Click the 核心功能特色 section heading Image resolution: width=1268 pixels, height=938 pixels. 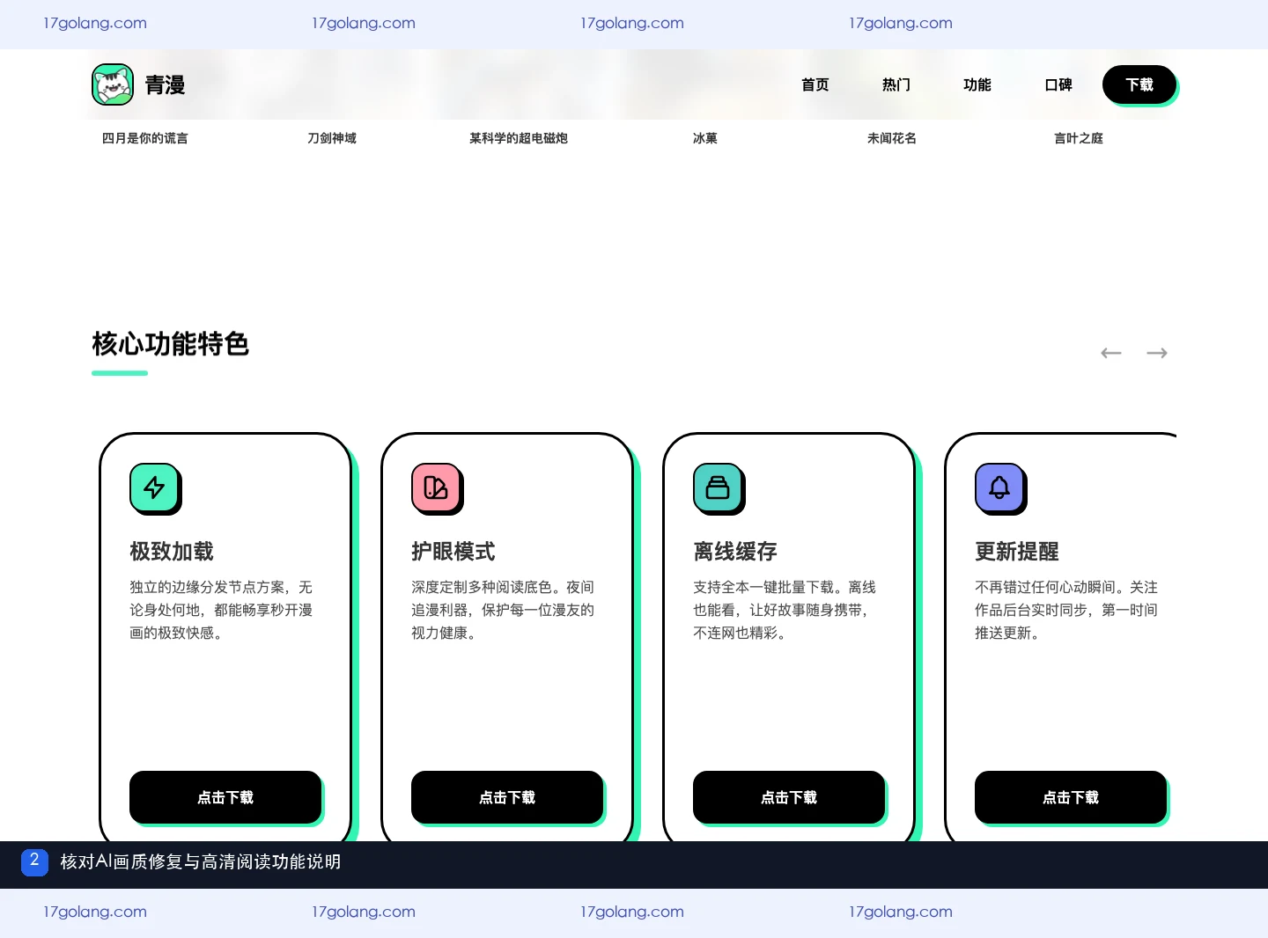click(171, 344)
